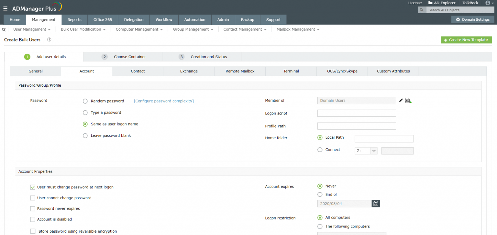The image size is (497, 235).
Task: Click step 2 circle Choose Container
Action: 105,57
